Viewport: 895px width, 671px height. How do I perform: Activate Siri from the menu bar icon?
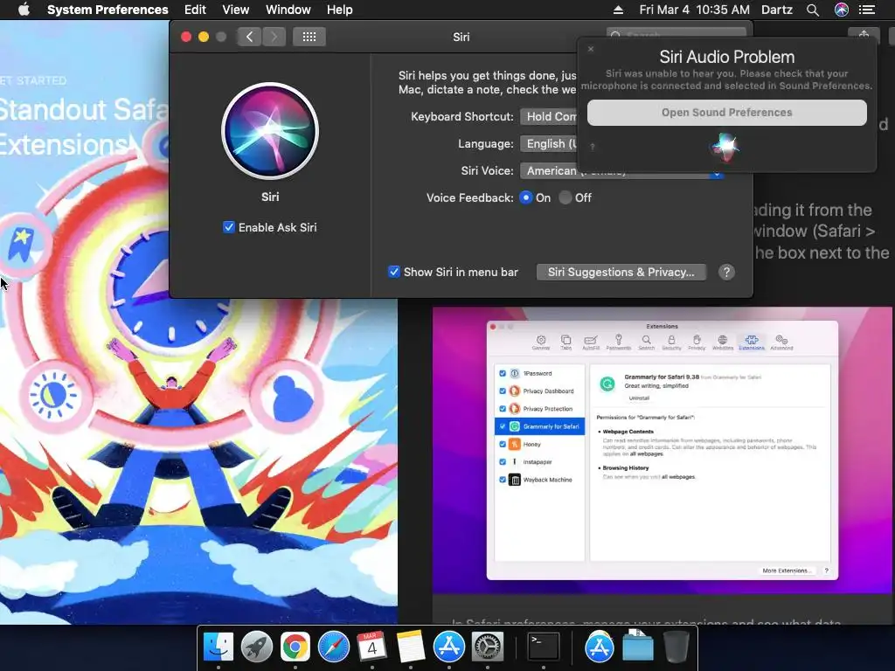coord(842,10)
